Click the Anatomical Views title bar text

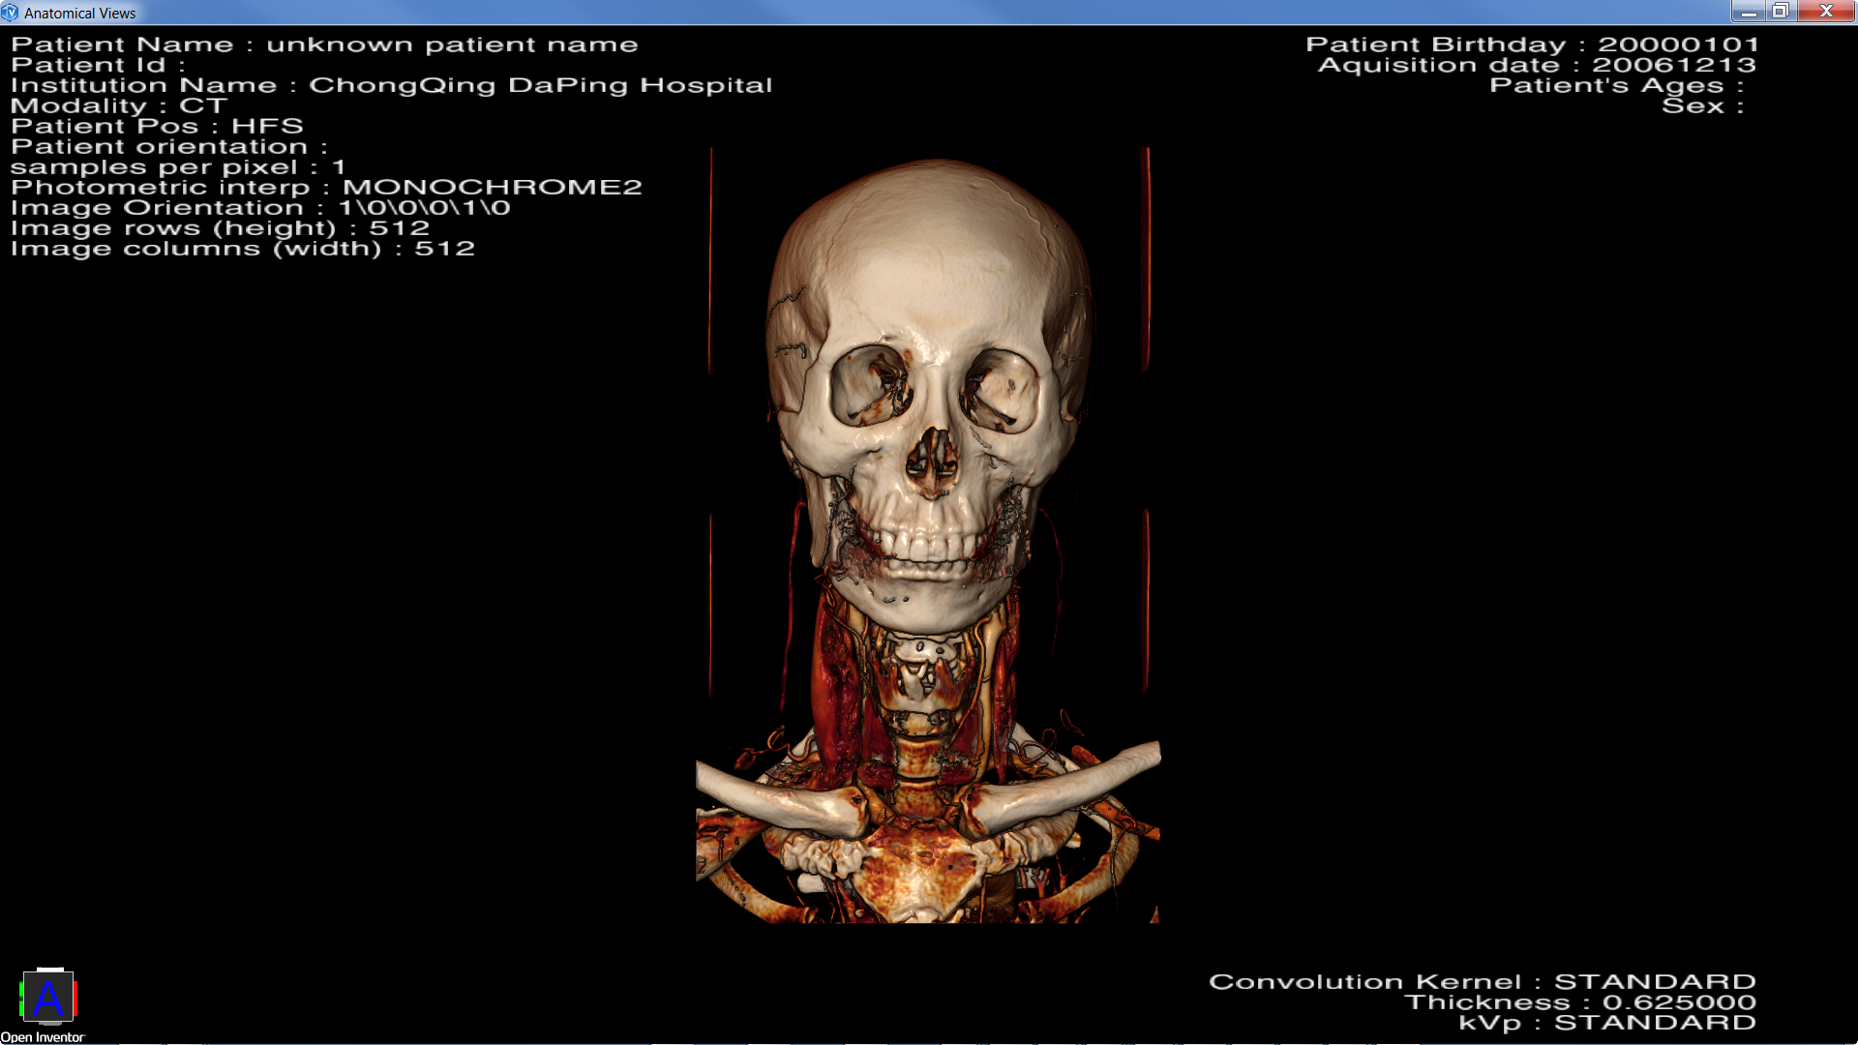click(79, 14)
